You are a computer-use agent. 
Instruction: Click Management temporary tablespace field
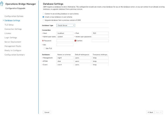coord(100,58)
